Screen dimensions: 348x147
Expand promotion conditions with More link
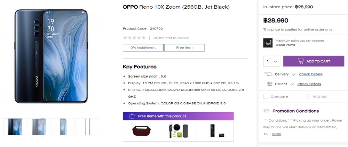click(277, 134)
